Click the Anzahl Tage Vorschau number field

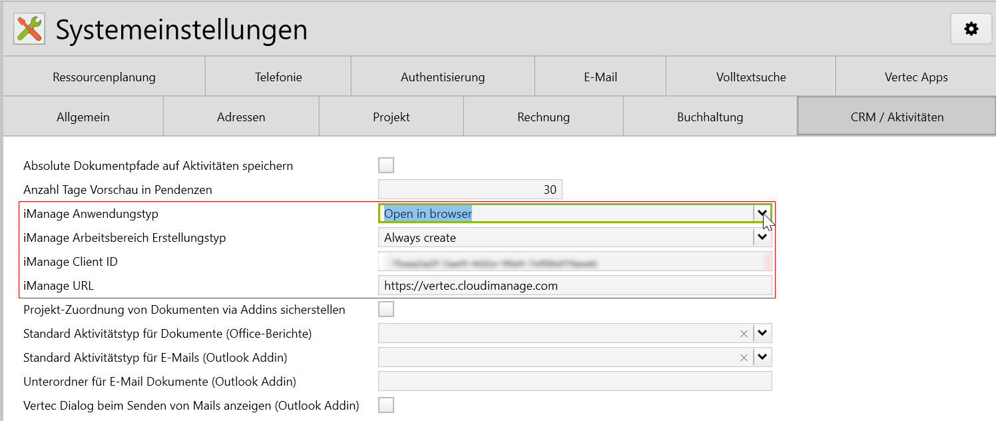click(470, 189)
